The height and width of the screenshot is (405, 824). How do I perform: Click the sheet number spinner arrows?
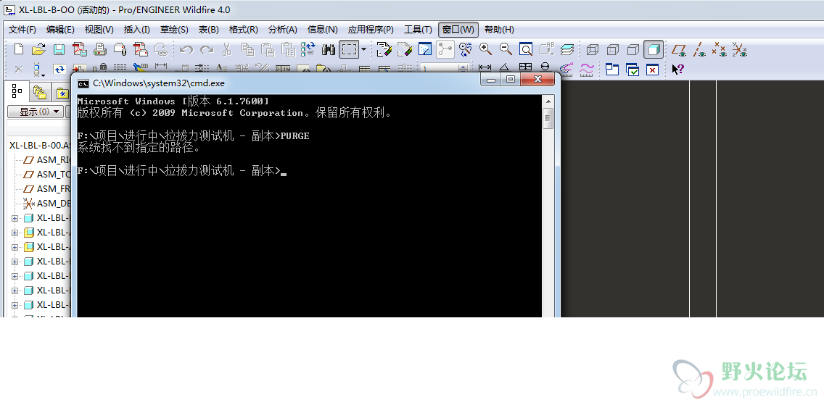[x=463, y=68]
